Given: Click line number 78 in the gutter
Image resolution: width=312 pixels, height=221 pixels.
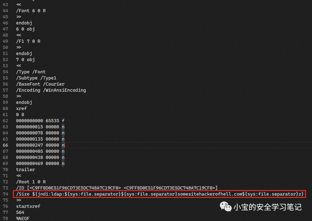Looking at the screenshot, I should (x=5, y=218).
